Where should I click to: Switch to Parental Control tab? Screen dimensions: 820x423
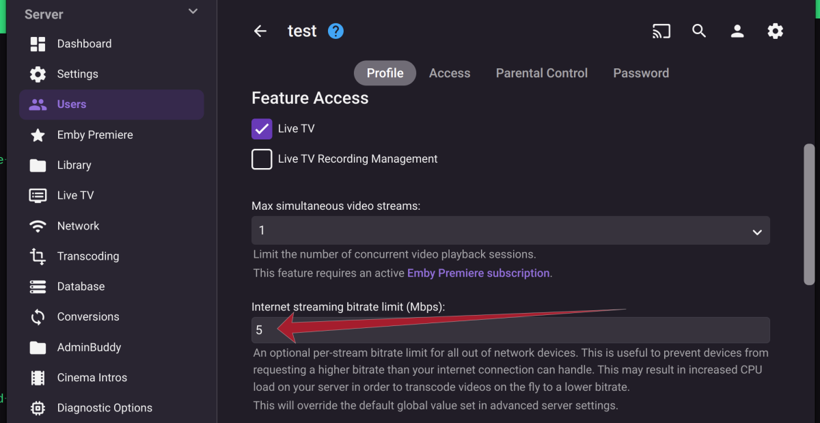(541, 73)
